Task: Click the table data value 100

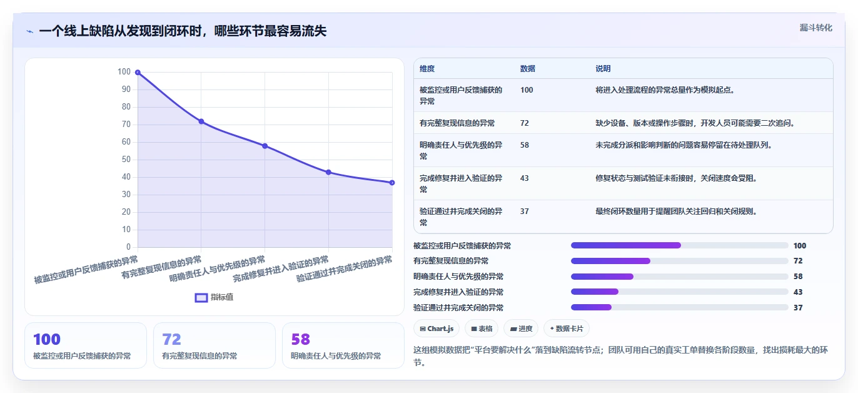Action: (x=527, y=90)
